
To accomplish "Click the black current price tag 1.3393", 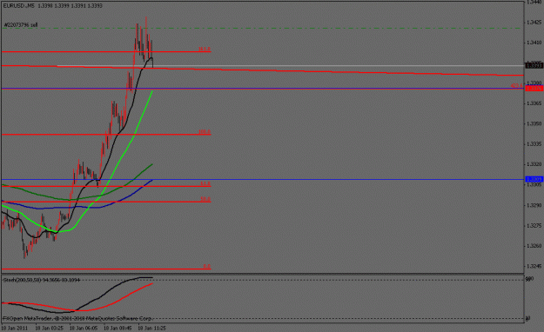I will [x=534, y=65].
